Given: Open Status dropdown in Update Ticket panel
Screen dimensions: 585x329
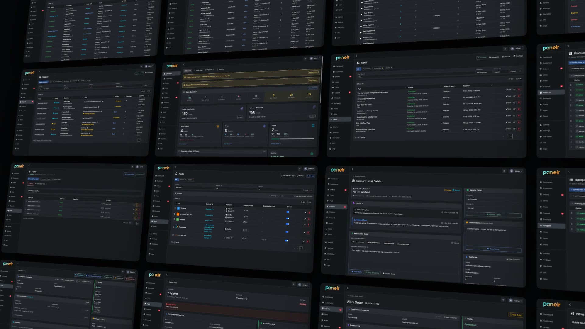Looking at the screenshot, I should tap(494, 200).
